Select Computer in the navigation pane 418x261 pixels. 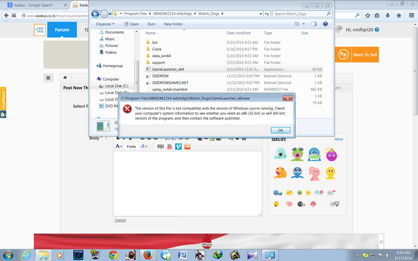111,79
